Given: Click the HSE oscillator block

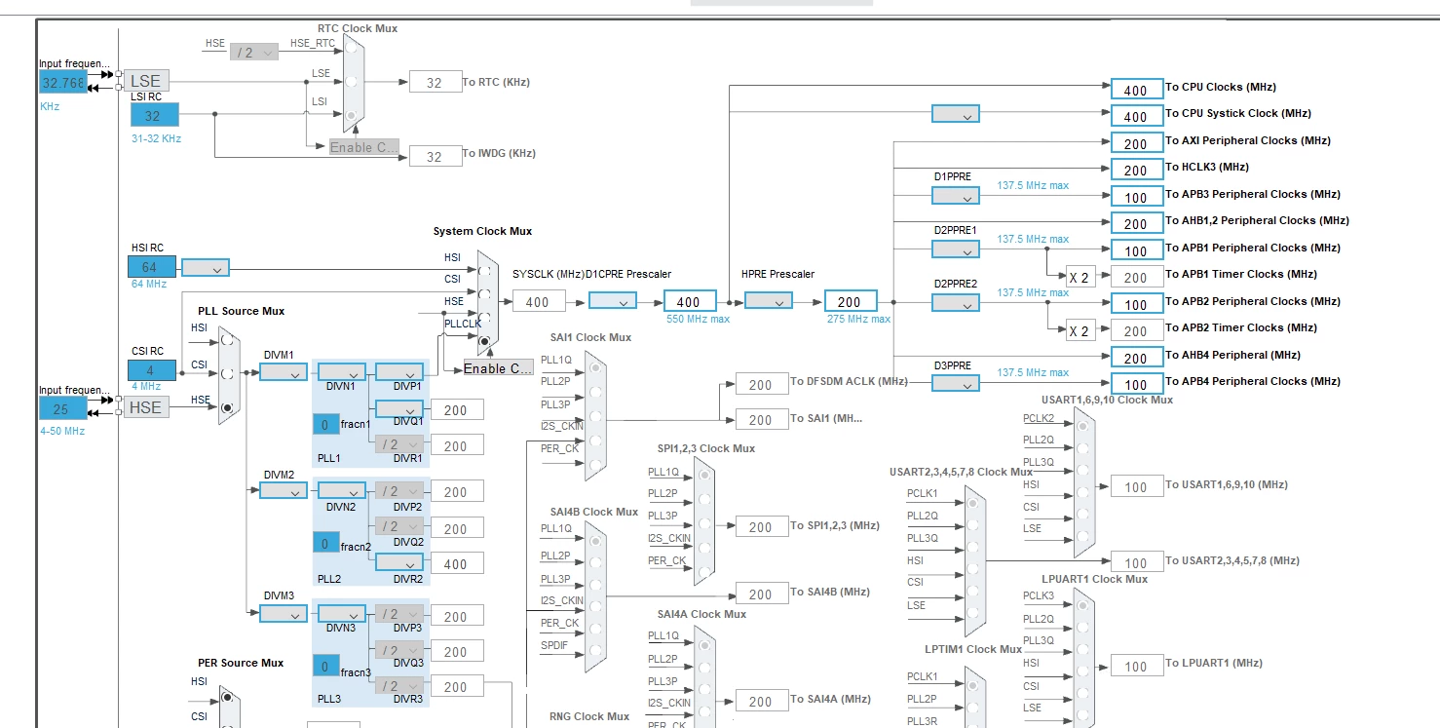Looking at the screenshot, I should click(146, 407).
